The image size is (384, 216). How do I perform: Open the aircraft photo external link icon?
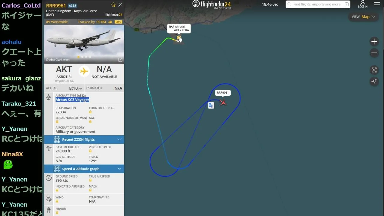tap(120, 60)
